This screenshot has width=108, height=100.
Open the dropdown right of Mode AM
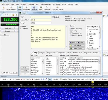[x=16, y=28]
